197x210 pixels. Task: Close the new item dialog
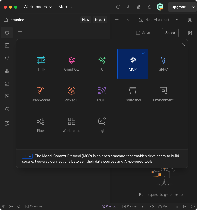tap(183, 44)
